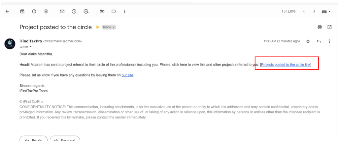This screenshot has height=143, width=338.
Task: Snooze this email with clock icon
Action: (74, 11)
